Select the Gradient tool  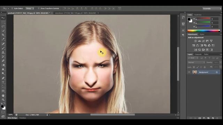point(3,65)
